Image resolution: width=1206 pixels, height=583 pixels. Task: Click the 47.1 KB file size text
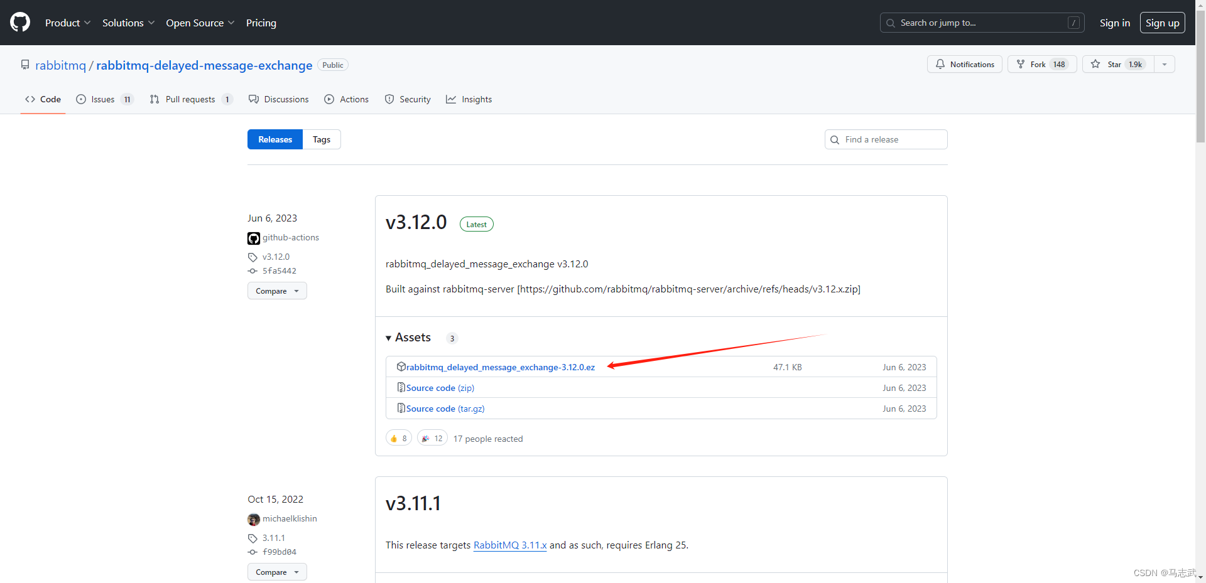pyautogui.click(x=788, y=367)
